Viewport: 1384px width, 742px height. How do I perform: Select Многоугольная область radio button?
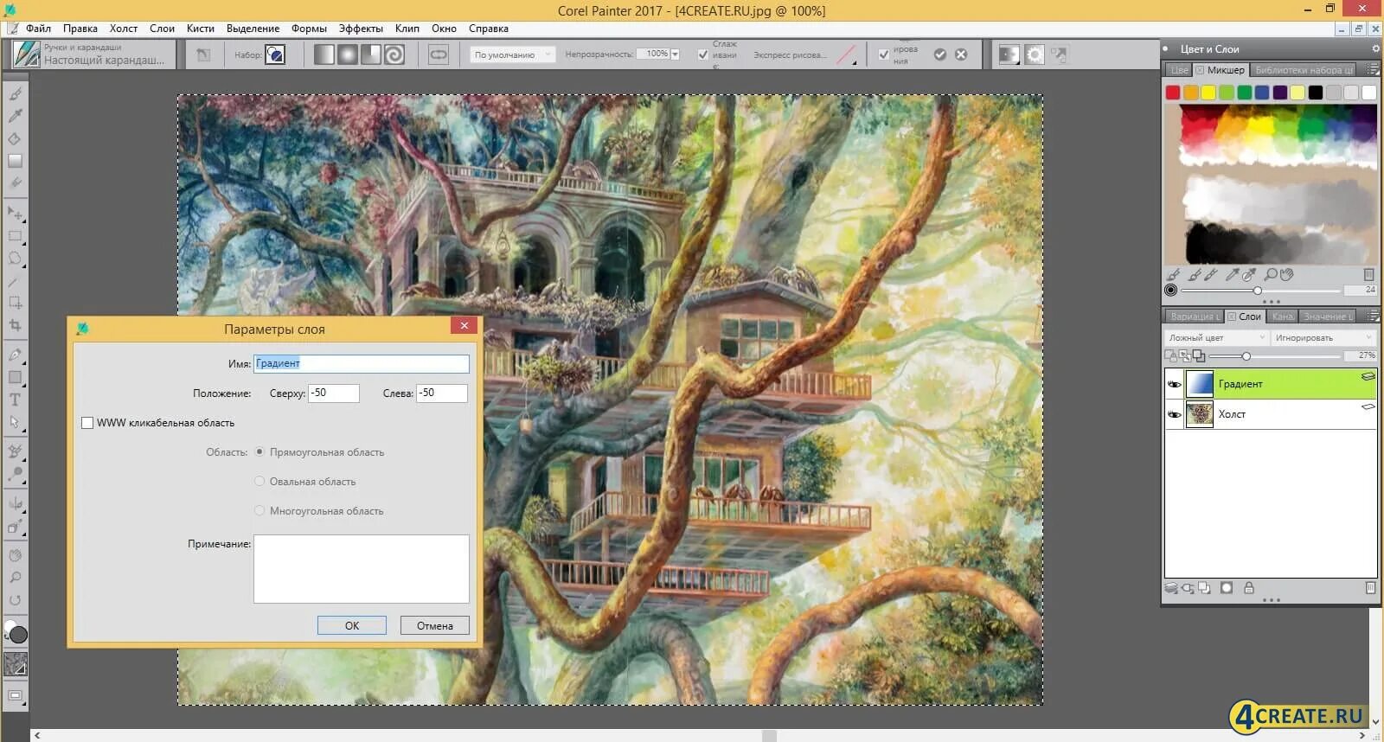pos(259,510)
